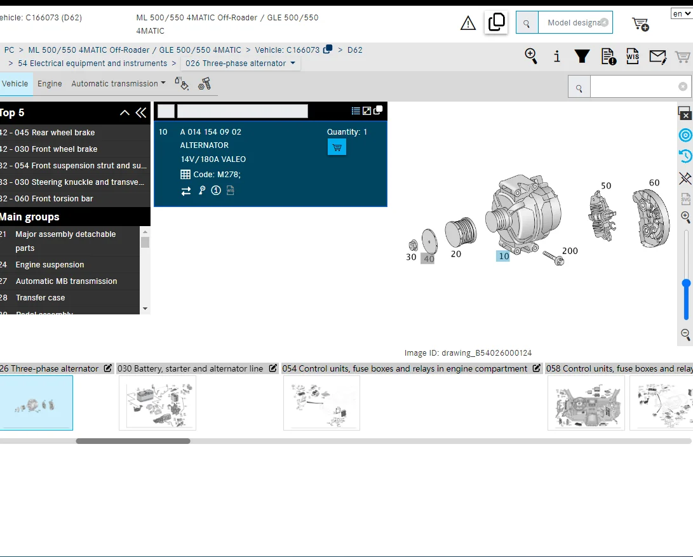Open the info 'i' icon
Viewport: 693px width, 557px height.
[x=557, y=56]
